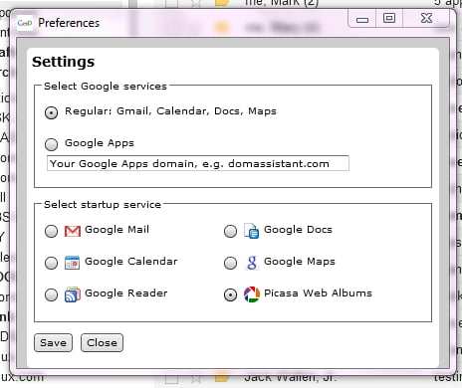Image resolution: width=462 pixels, height=388 pixels.
Task: Choose Google Docs as startup service
Action: point(230,231)
